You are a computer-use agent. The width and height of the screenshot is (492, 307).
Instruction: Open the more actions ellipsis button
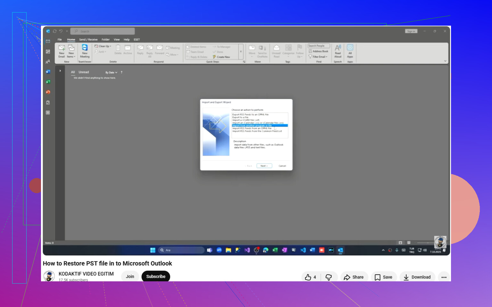pyautogui.click(x=444, y=277)
